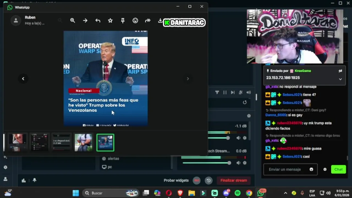Open filter icon in Streamlabs mixer bar
Screen dimensions: 352x198
coord(217,92)
